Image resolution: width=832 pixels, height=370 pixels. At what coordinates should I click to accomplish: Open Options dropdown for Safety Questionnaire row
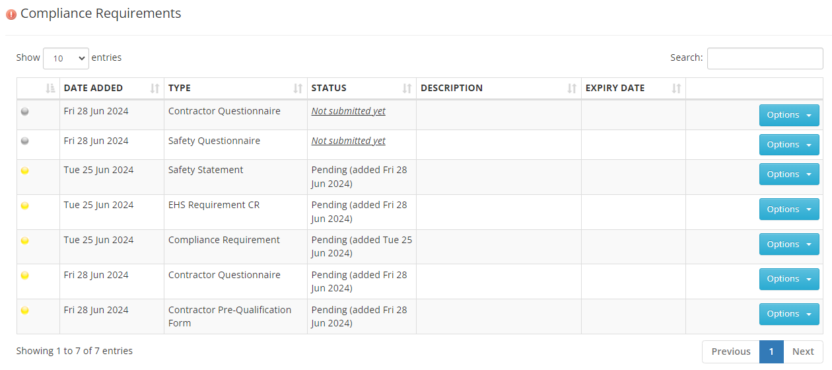[789, 145]
